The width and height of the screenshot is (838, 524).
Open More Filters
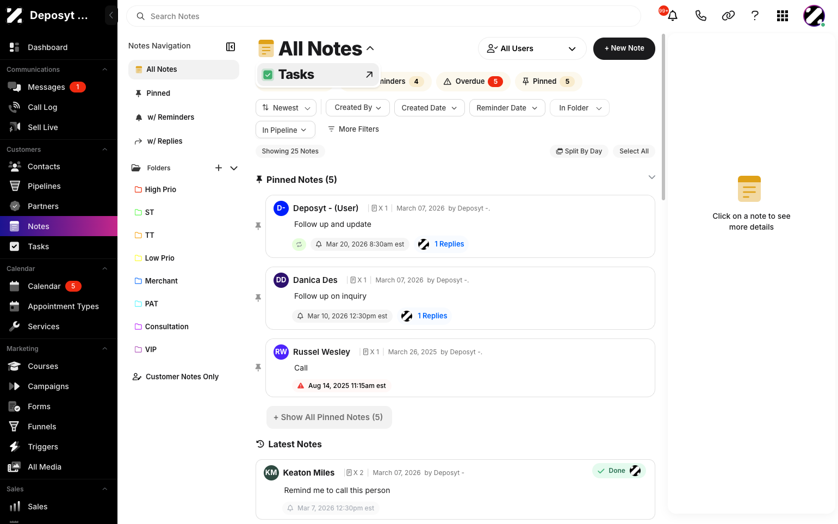pos(353,130)
